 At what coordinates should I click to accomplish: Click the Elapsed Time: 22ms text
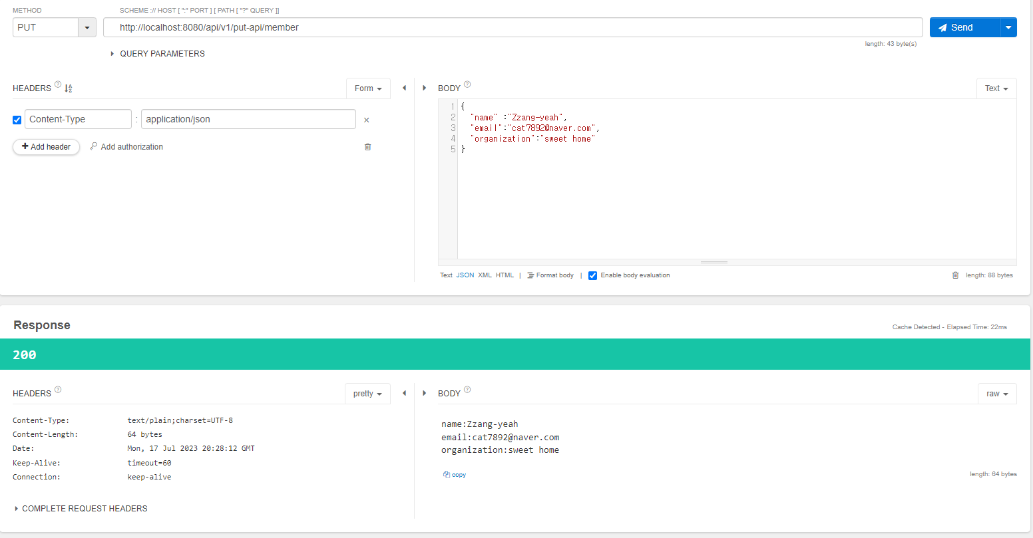point(977,327)
